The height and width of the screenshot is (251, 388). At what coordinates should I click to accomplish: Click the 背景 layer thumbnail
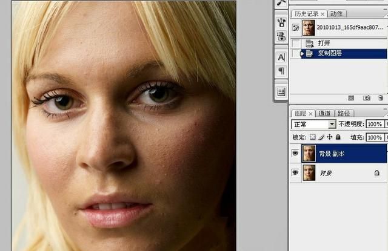pyautogui.click(x=309, y=173)
